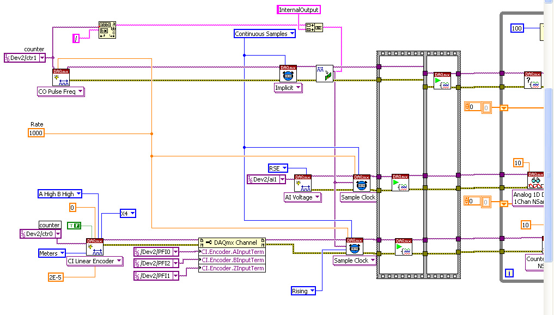The image size is (554, 315).
Task: Open the CO Pulse Freq polymorphic selector
Action: pos(81,92)
